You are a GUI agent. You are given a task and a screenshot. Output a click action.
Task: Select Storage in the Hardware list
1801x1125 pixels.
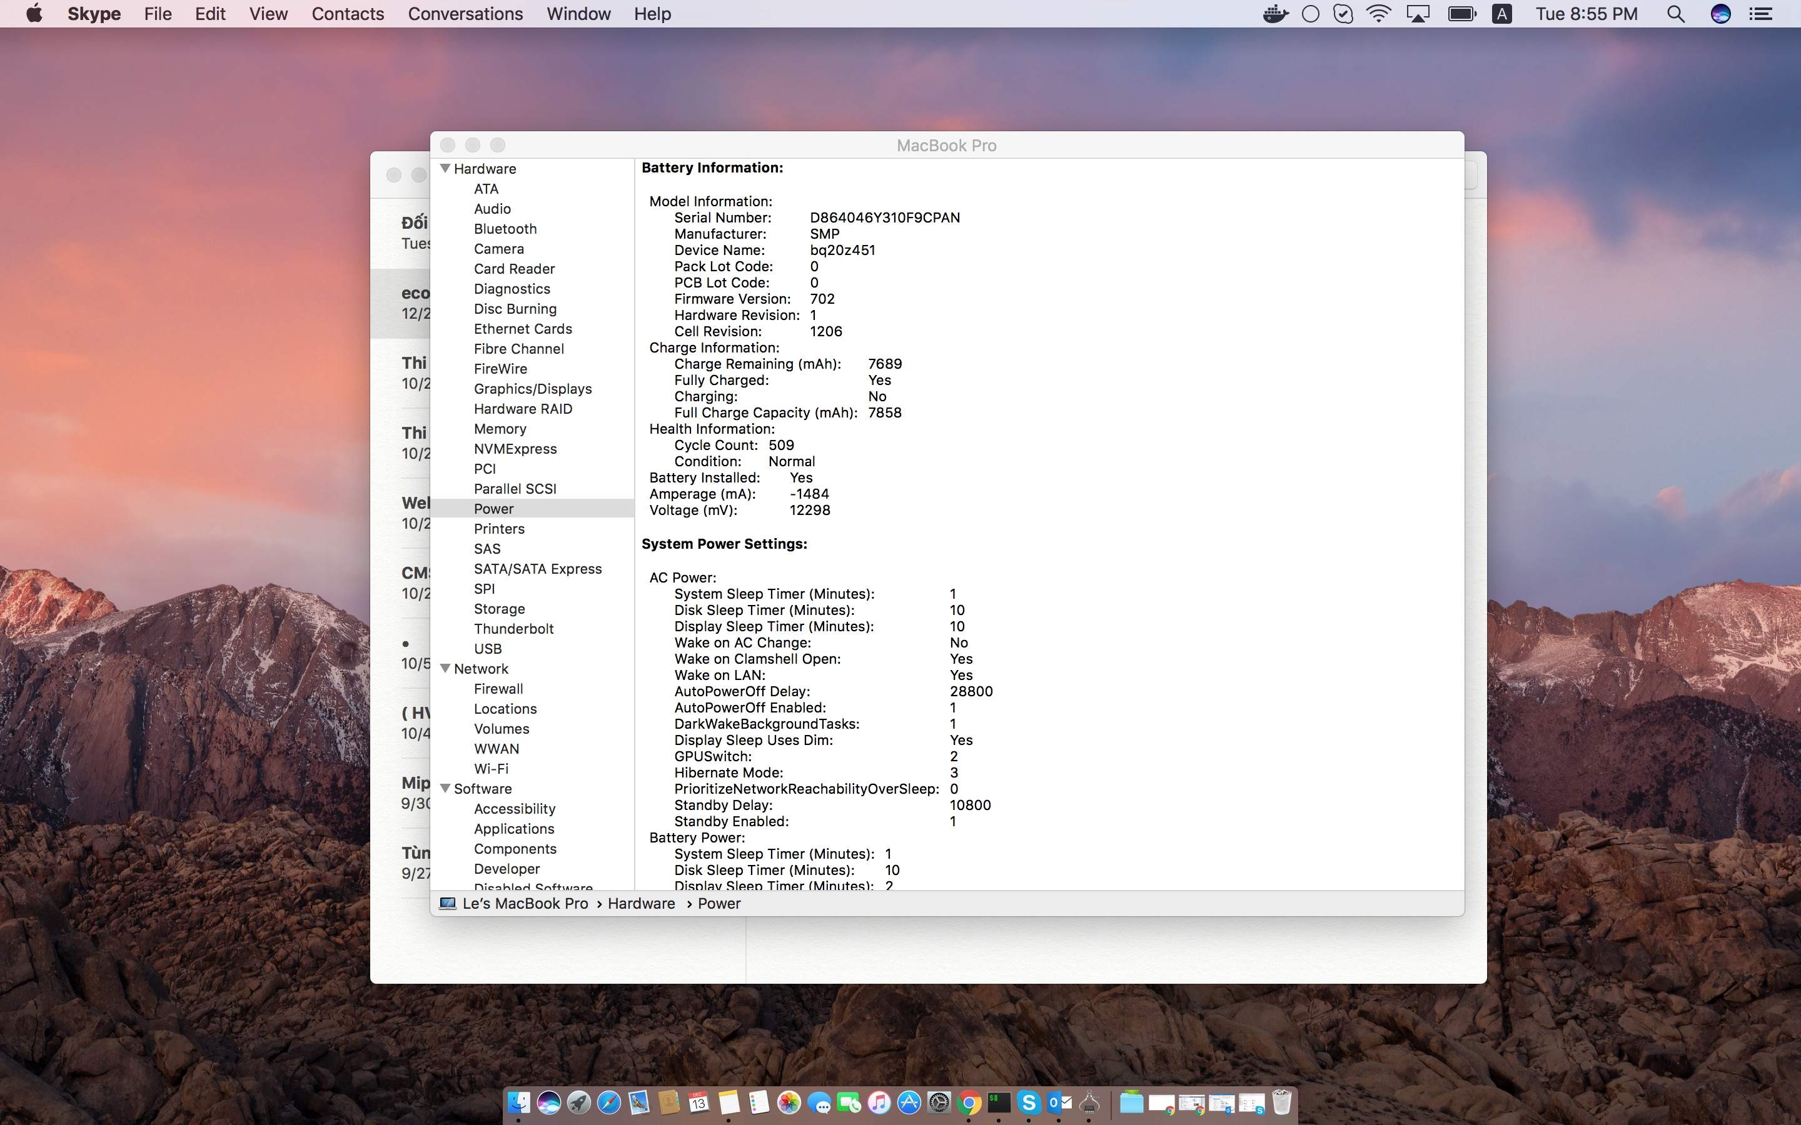498,609
